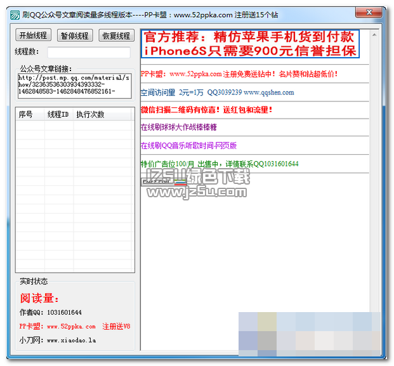Click the 开始线程 button
This screenshot has height=366, width=394.
pyautogui.click(x=34, y=35)
